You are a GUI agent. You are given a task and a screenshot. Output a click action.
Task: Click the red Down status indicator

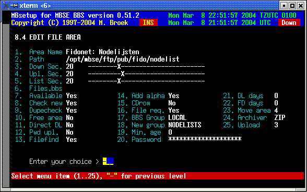point(289,23)
